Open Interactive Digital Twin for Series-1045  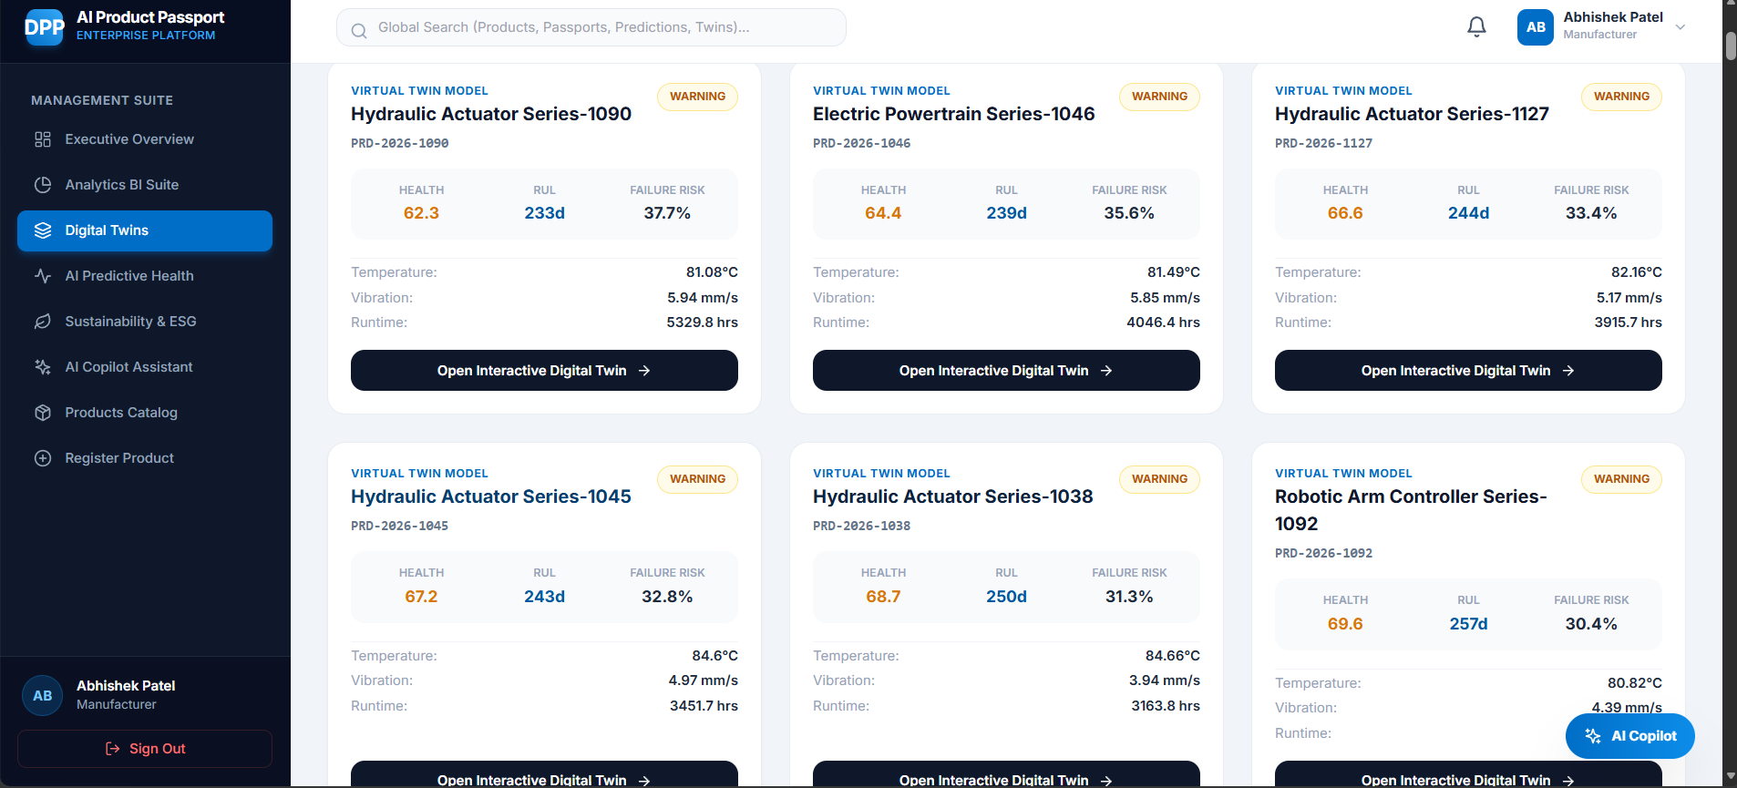544,774
